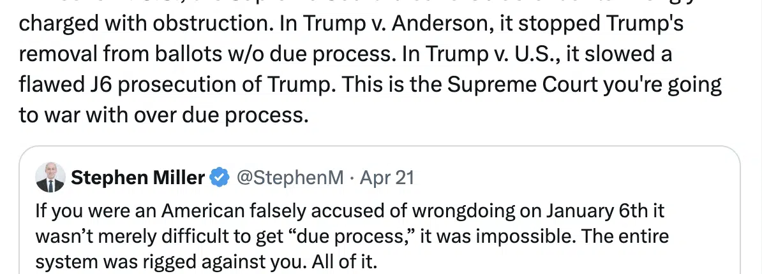Open the Apr 21 timestamp link
762x274 pixels.
(x=387, y=178)
